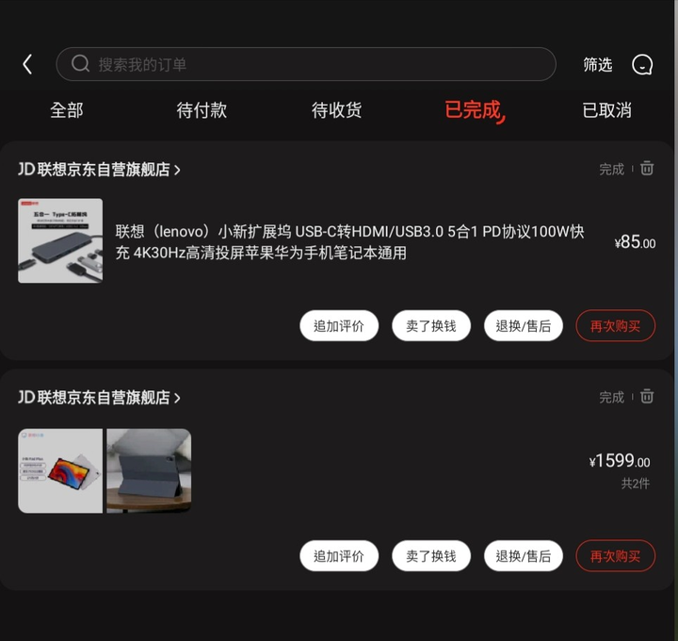Open the tablet product thumbnail

60,471
